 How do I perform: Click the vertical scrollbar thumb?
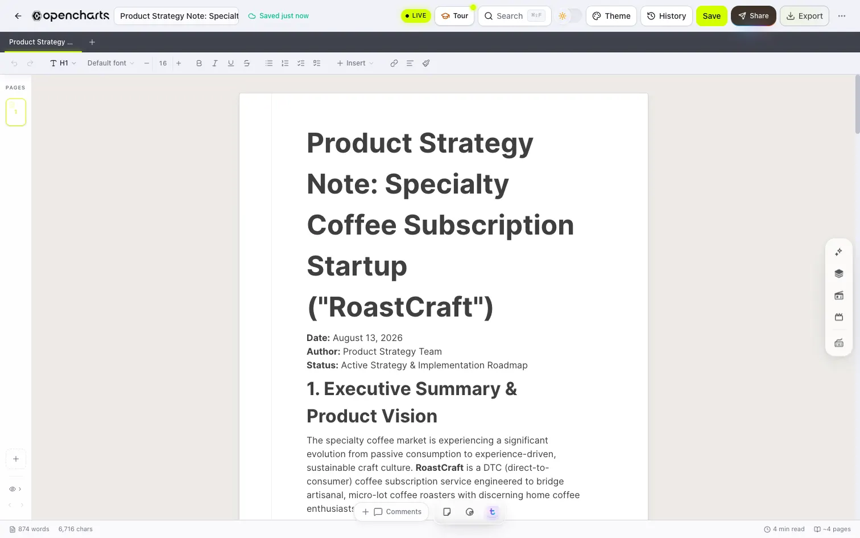857,104
